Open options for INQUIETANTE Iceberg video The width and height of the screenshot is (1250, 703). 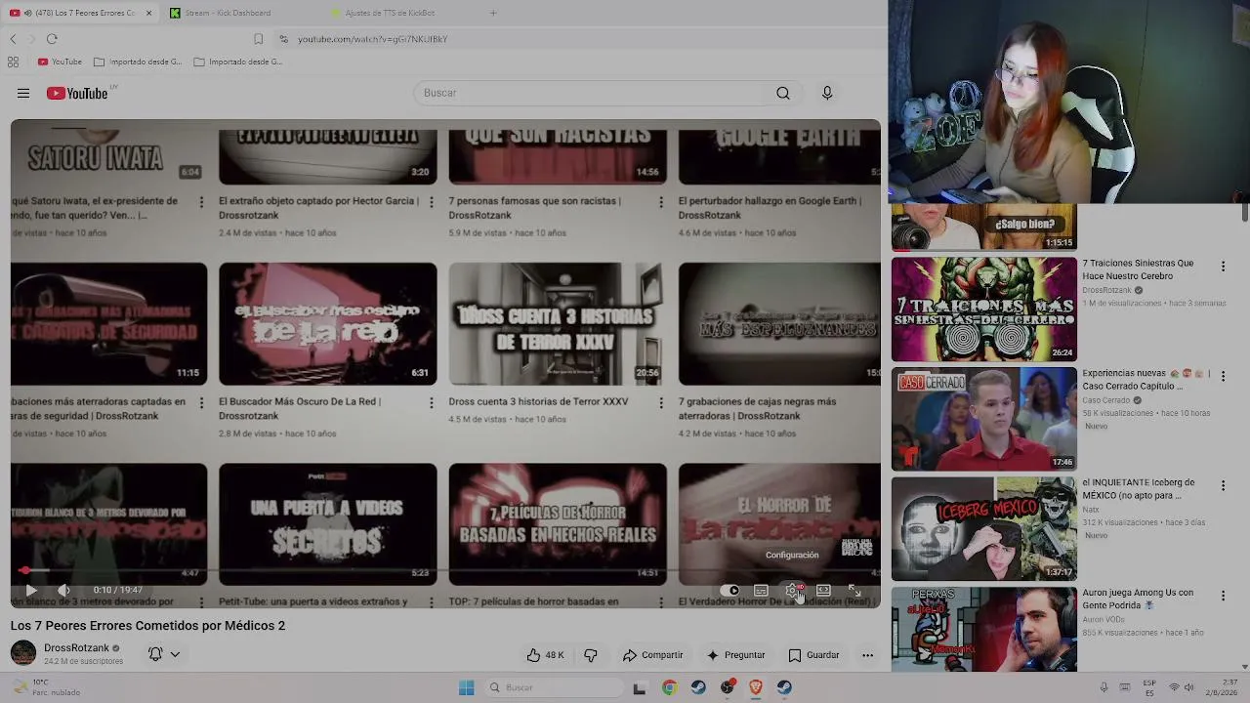pyautogui.click(x=1223, y=485)
